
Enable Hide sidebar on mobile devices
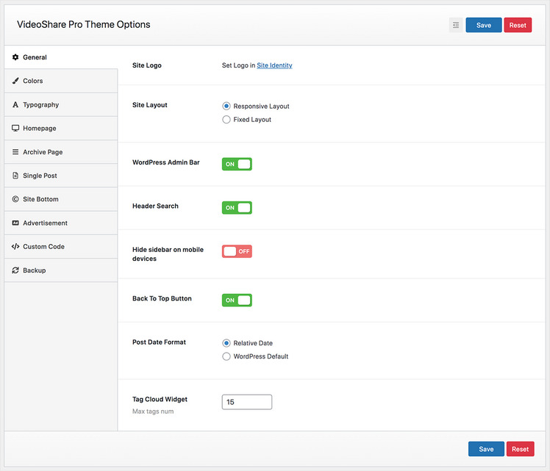coord(237,251)
